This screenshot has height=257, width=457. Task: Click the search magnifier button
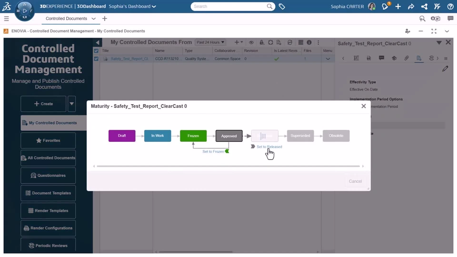(269, 6)
